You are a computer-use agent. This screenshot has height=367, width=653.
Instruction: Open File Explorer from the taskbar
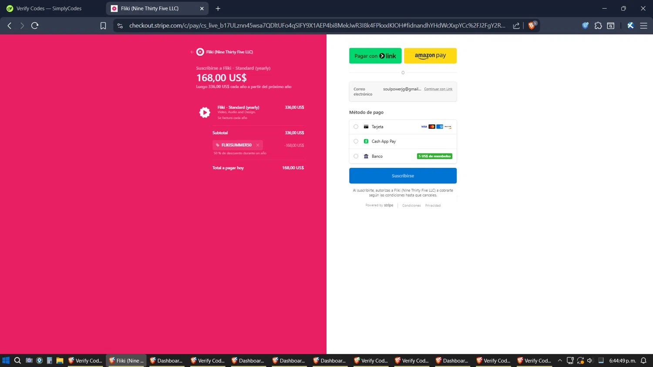pos(60,360)
